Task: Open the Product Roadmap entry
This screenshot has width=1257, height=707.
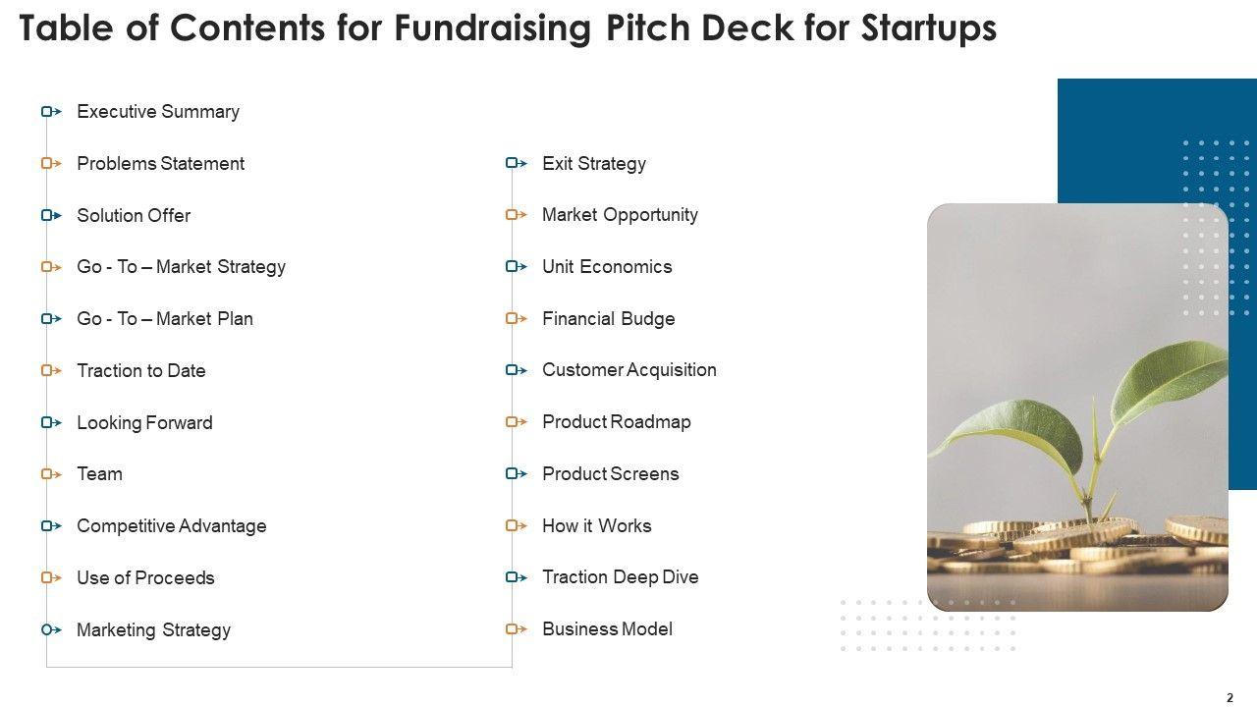Action: click(x=616, y=422)
